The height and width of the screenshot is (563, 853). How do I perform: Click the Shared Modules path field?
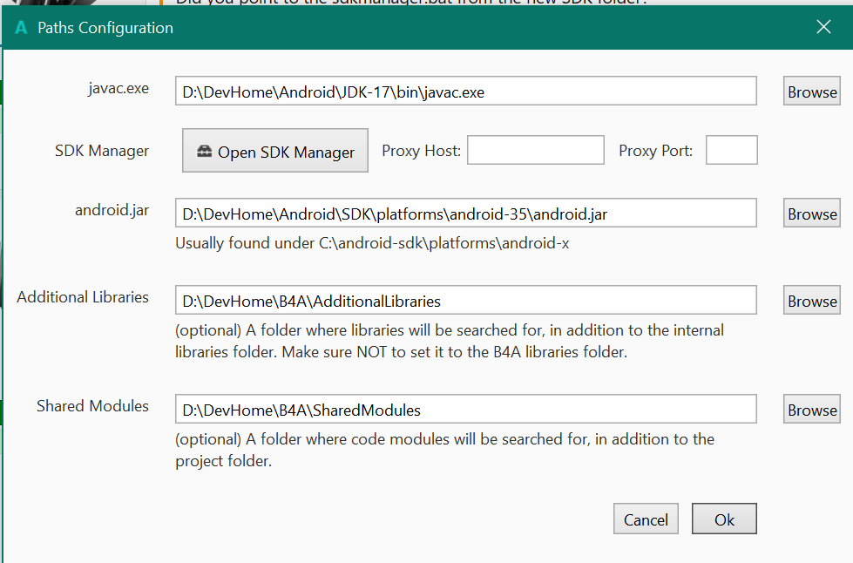coord(465,409)
